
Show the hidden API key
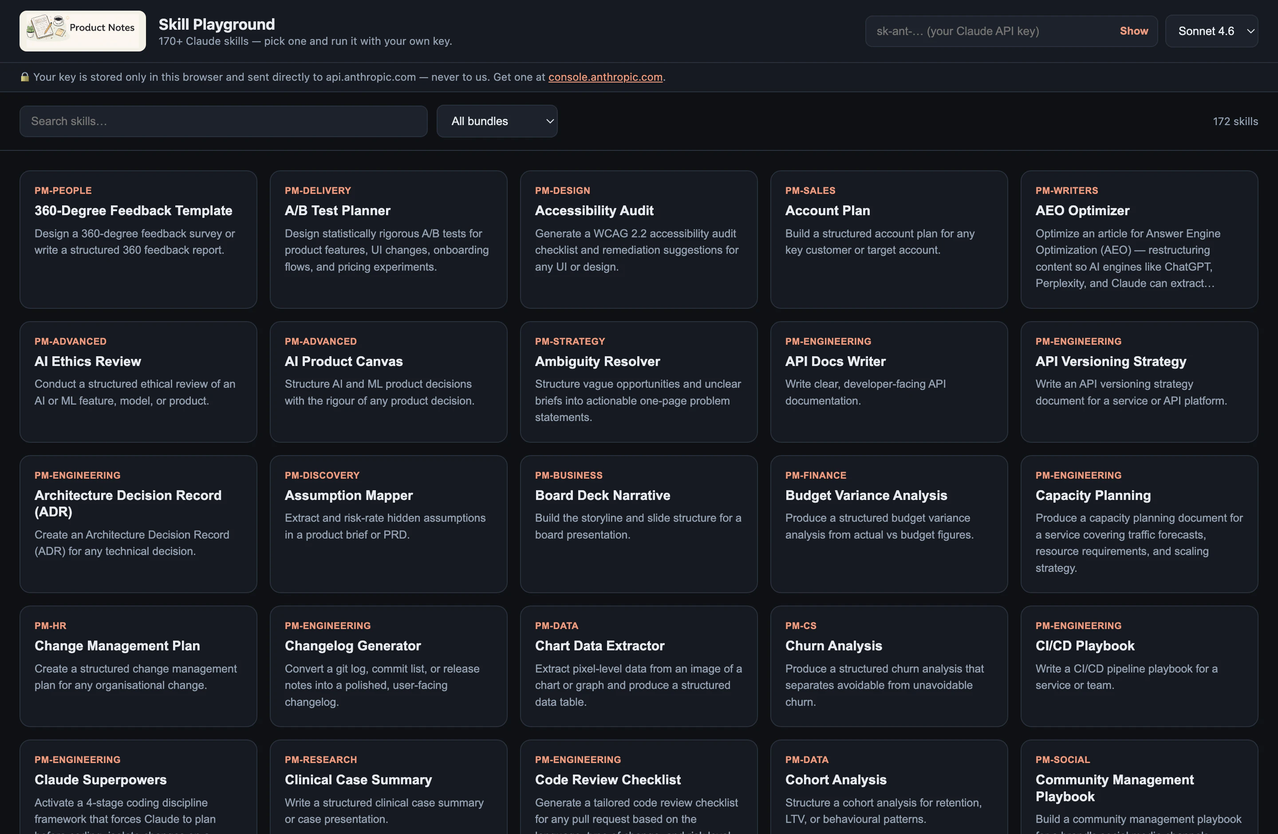click(x=1133, y=31)
